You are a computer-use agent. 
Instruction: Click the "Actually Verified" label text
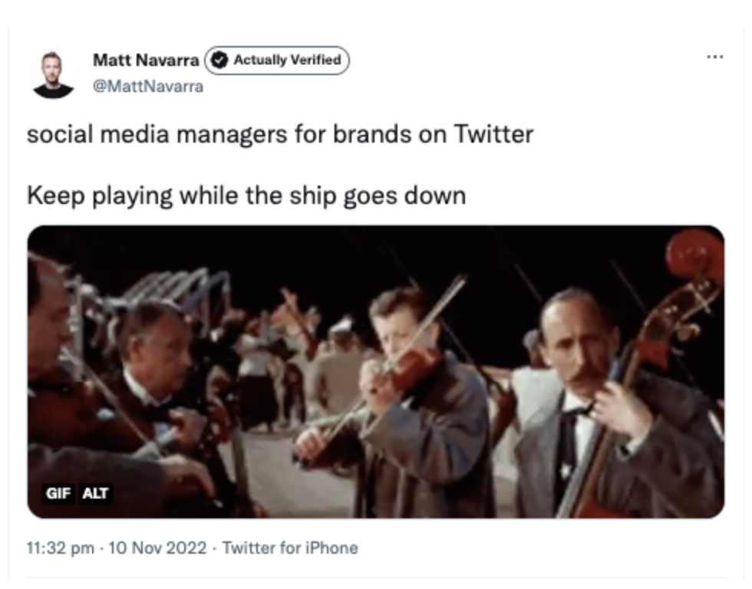[x=287, y=60]
